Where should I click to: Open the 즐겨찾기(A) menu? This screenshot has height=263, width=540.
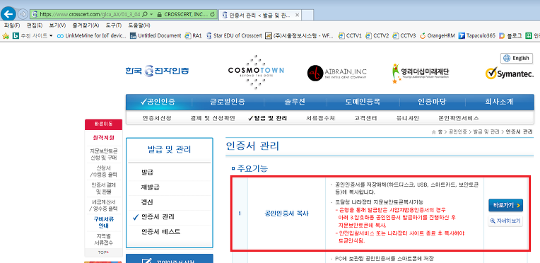click(x=86, y=25)
